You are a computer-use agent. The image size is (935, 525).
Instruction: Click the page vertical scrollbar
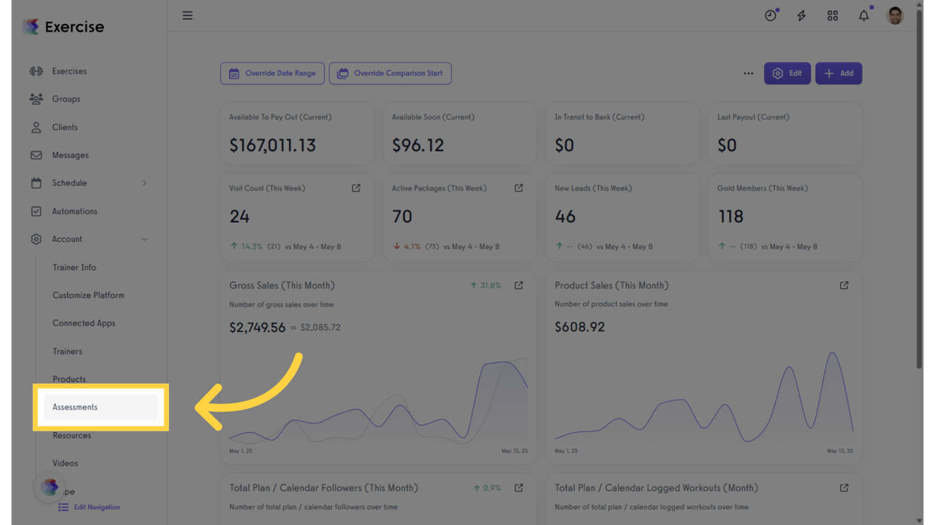(919, 190)
